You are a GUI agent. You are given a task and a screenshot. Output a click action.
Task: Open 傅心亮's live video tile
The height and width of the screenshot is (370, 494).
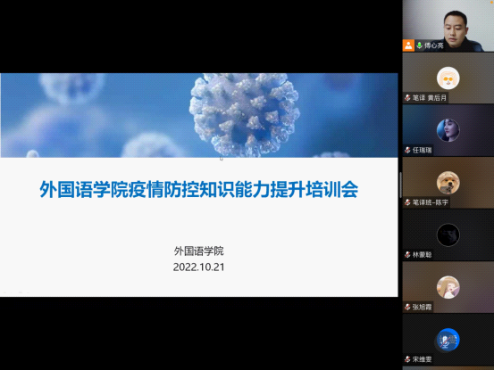point(448,26)
